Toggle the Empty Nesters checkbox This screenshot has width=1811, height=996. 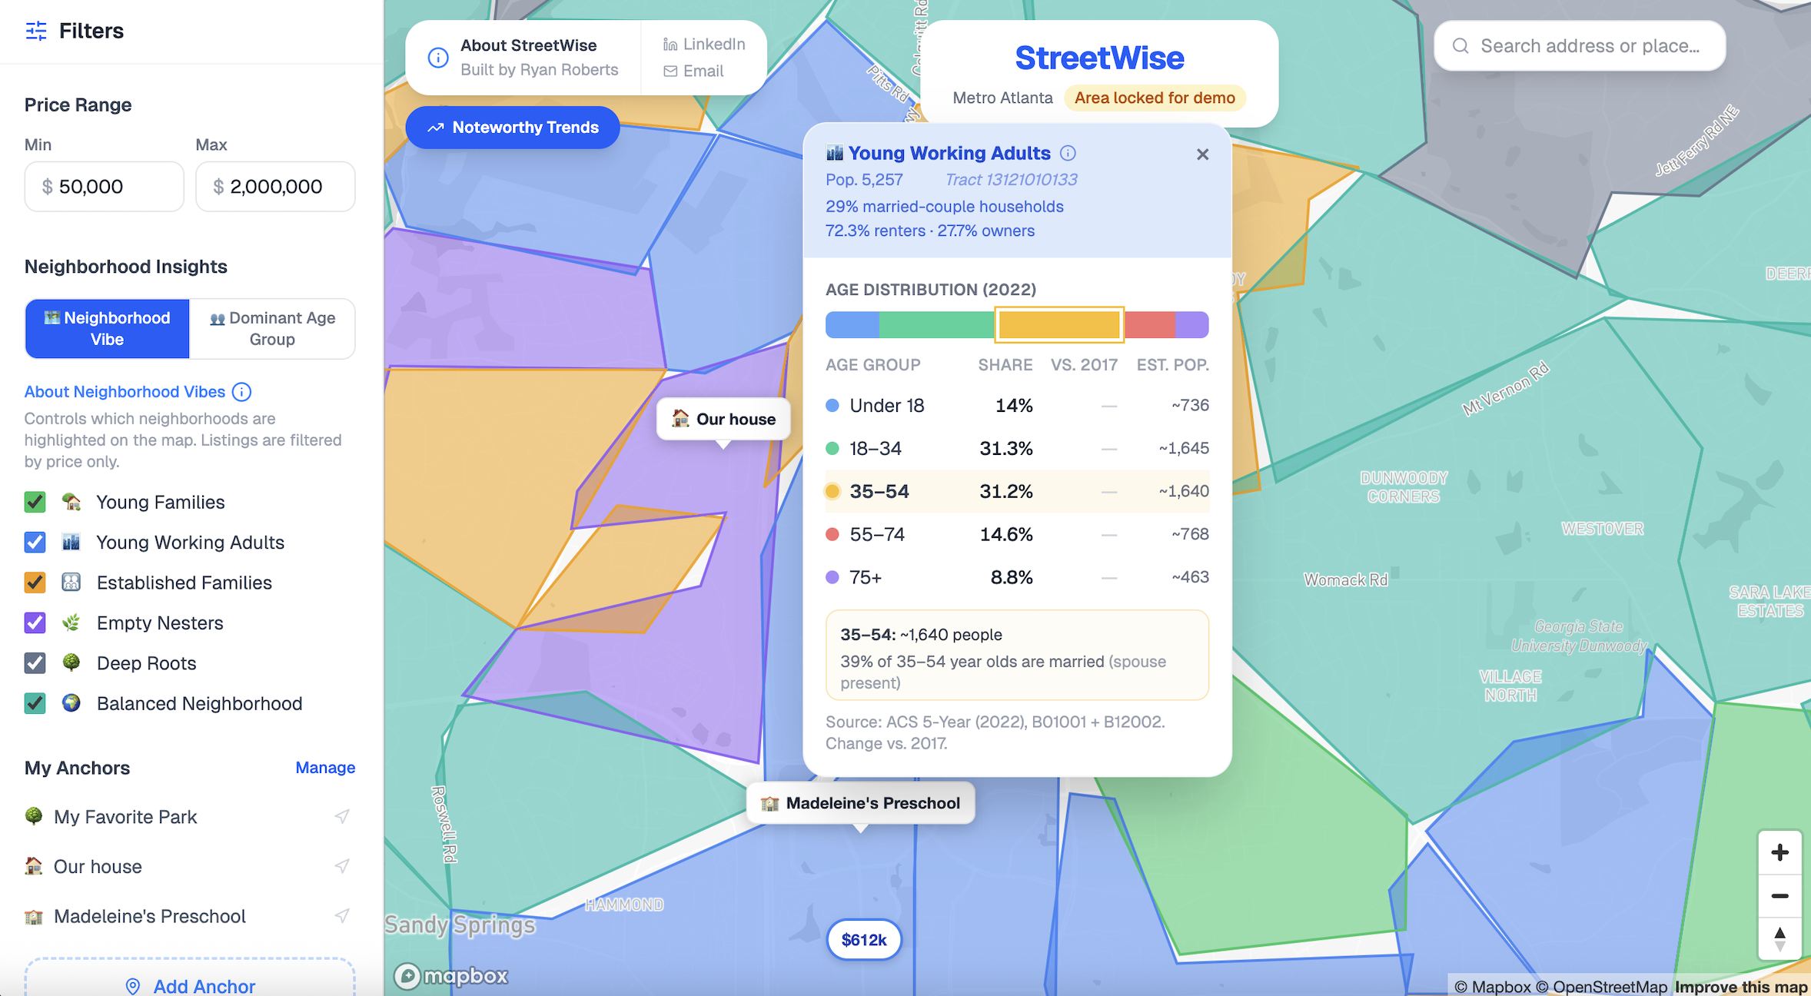tap(35, 622)
